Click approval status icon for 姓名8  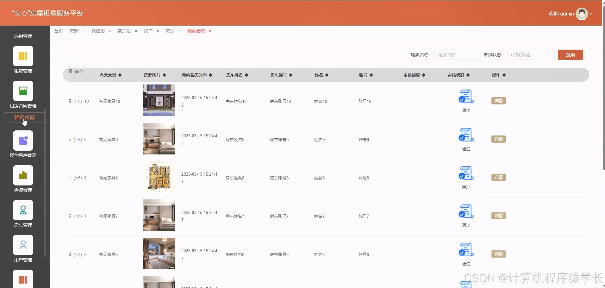coord(466,173)
